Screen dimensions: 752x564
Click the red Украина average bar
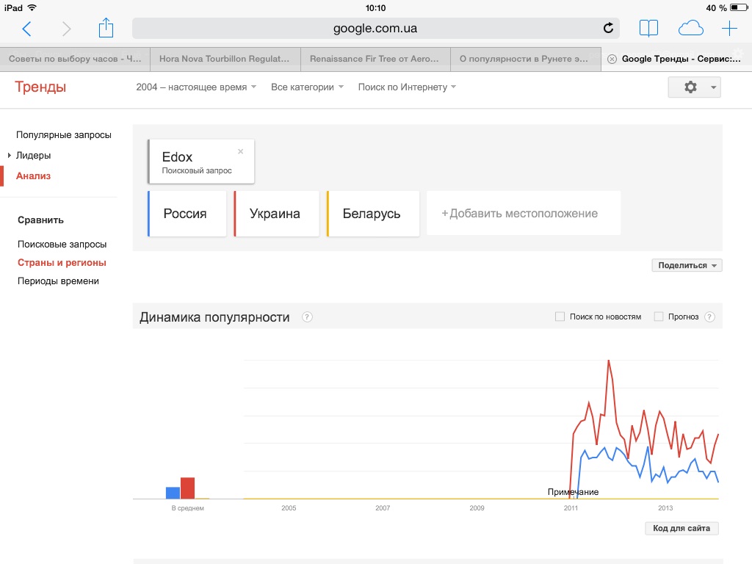click(187, 488)
